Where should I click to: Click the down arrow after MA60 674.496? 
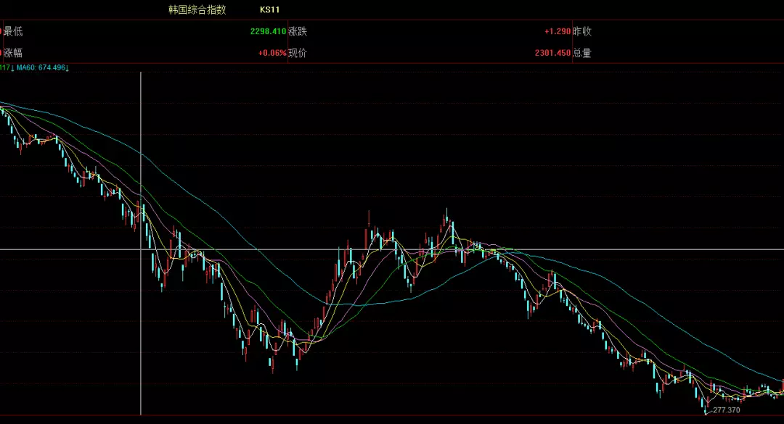coord(67,68)
